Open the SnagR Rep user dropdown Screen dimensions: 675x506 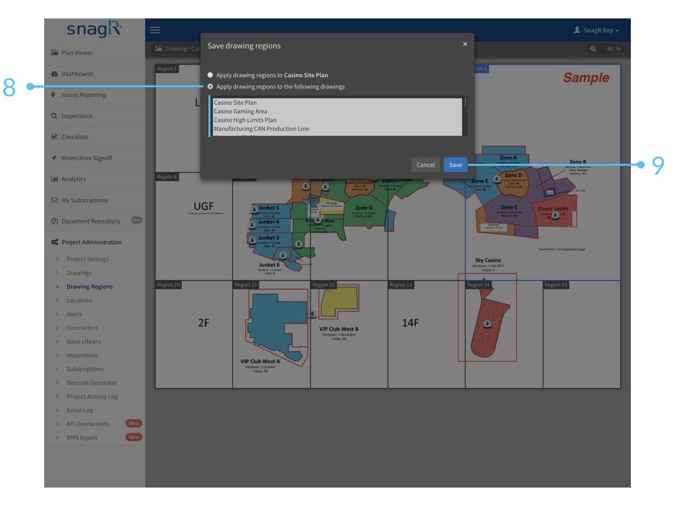click(x=597, y=30)
